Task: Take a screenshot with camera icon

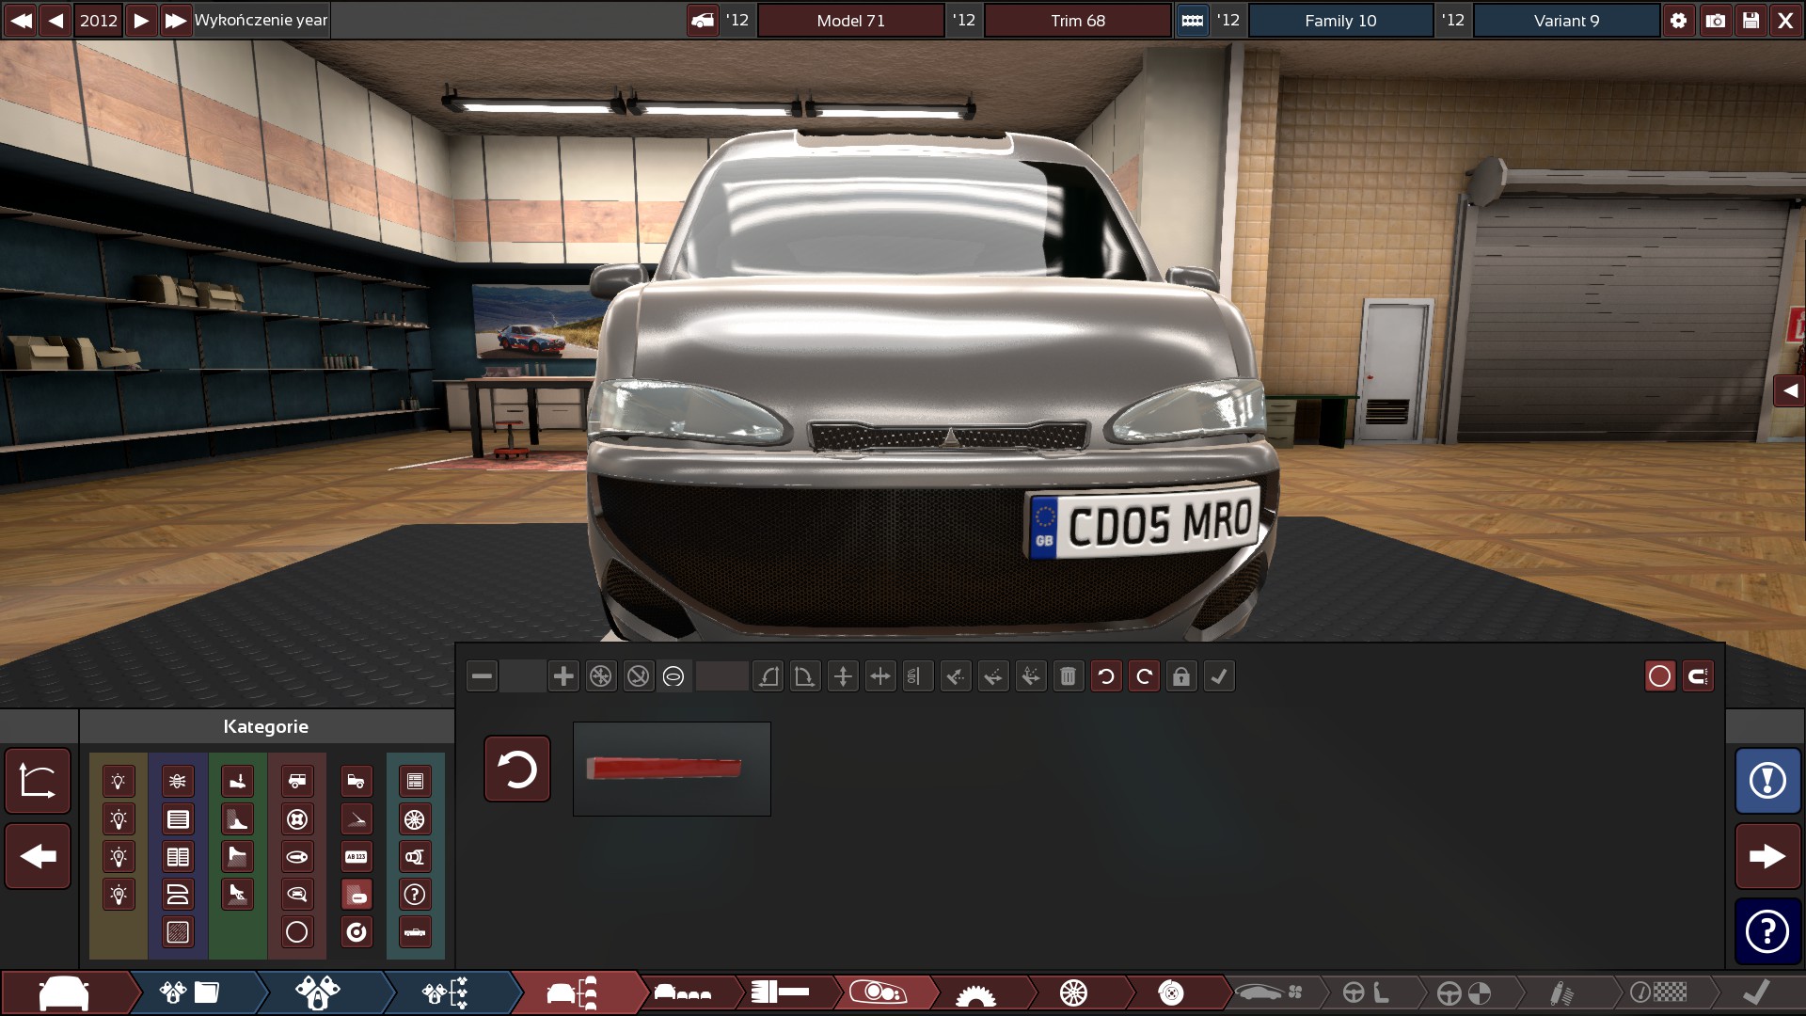Action: click(1716, 20)
